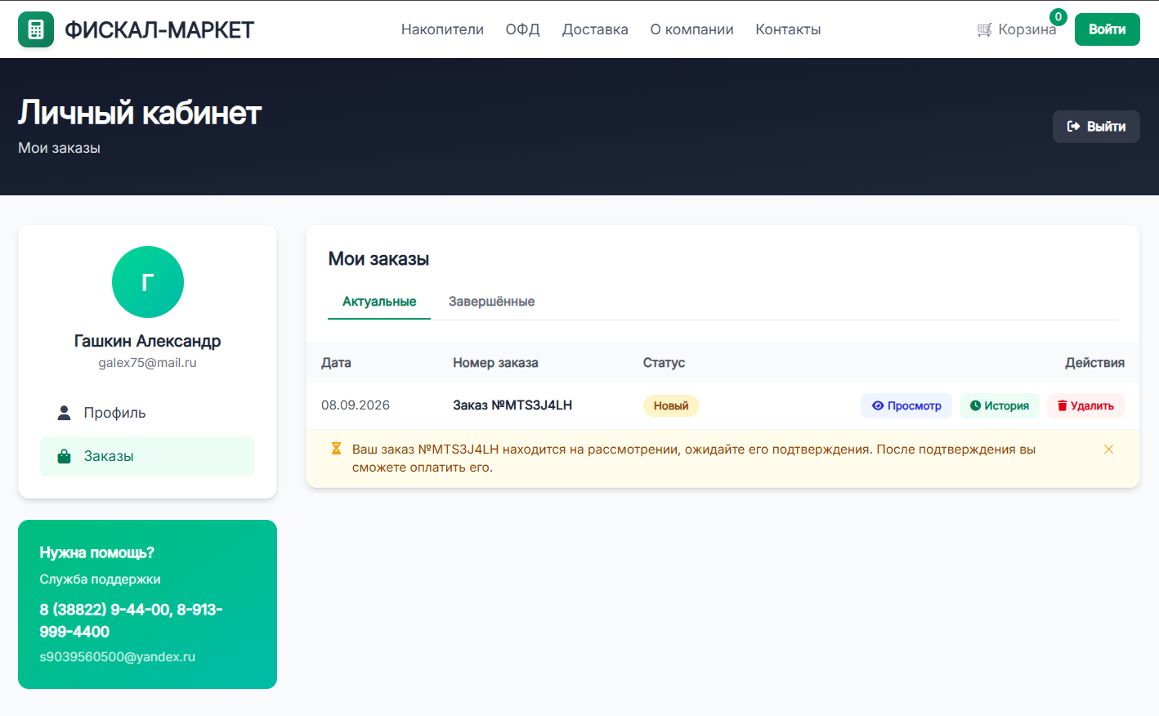Switch to the Завершённые tab

pyautogui.click(x=491, y=302)
